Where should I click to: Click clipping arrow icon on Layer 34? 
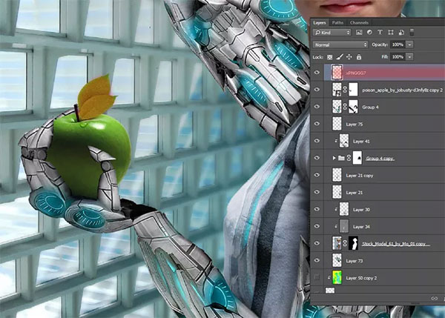[x=336, y=226]
